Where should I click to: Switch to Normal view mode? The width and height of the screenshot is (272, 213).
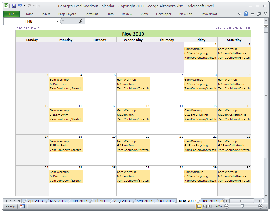pyautogui.click(x=199, y=206)
